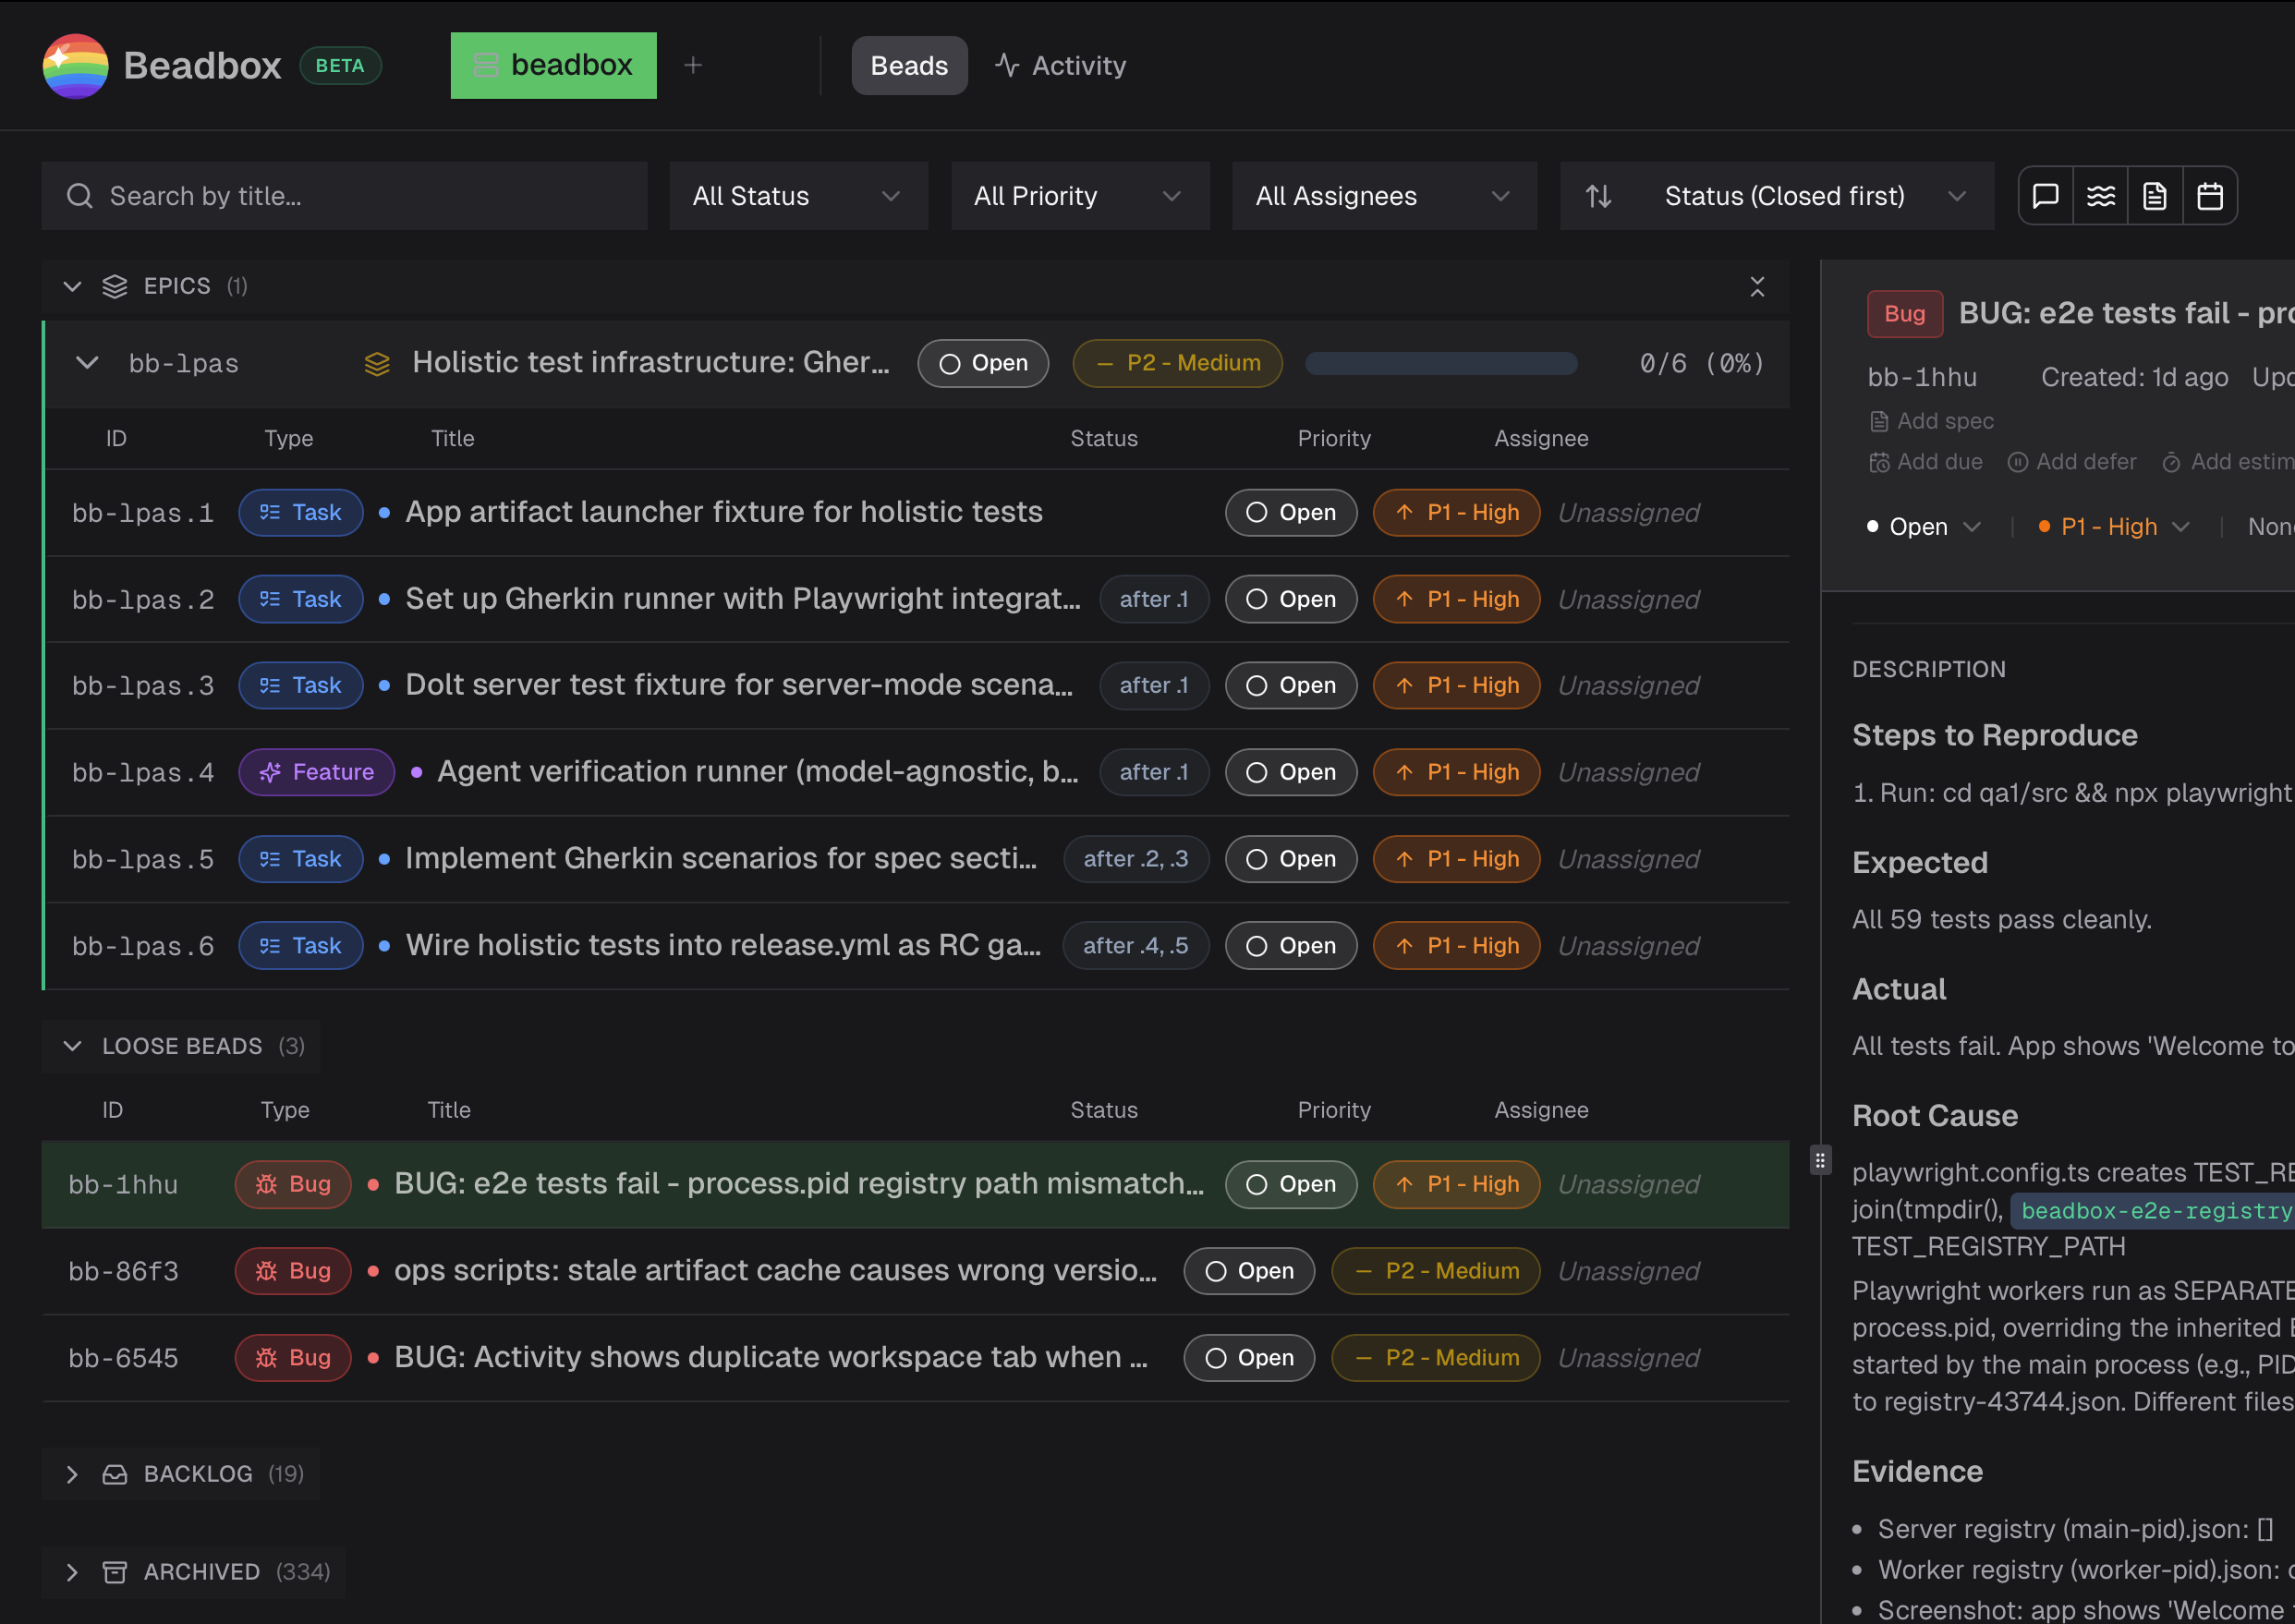This screenshot has height=1624, width=2295.
Task: Click the Bug badge on the detail panel
Action: [x=1904, y=313]
